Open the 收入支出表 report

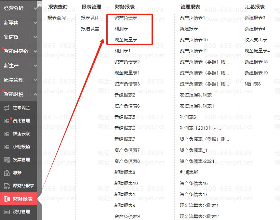tap(256, 40)
